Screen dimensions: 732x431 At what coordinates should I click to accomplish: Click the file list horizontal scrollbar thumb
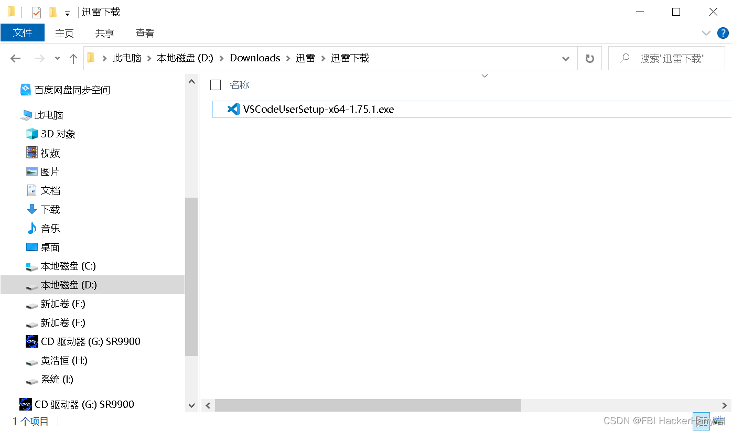point(368,405)
